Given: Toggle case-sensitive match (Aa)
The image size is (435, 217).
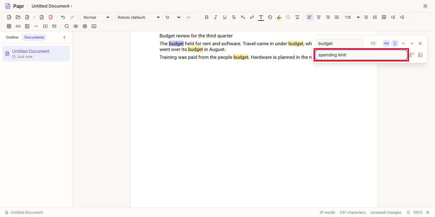Looking at the screenshot, I should click(x=386, y=43).
